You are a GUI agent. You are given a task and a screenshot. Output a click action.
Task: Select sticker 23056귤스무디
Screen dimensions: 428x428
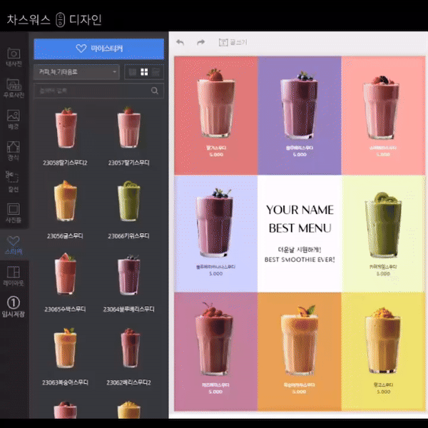[x=65, y=209]
